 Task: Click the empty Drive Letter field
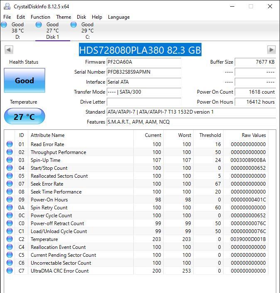144,102
